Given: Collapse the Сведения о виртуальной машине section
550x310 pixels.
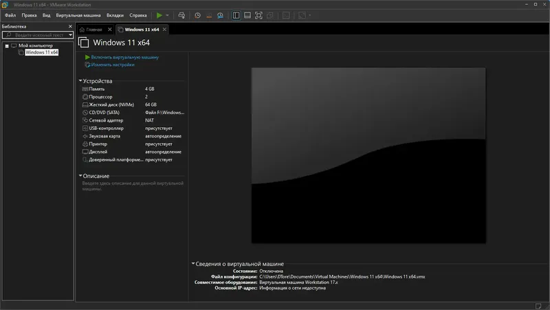Looking at the screenshot, I should coord(192,264).
